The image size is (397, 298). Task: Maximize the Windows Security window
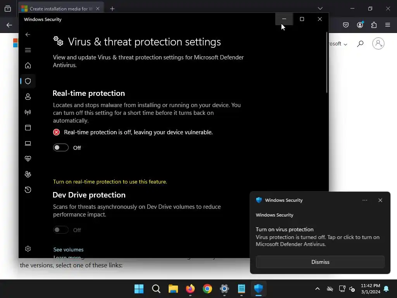click(x=302, y=19)
